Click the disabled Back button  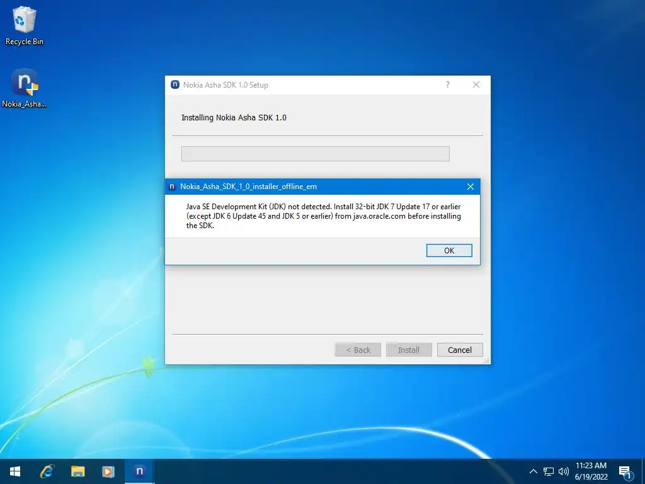coord(358,350)
